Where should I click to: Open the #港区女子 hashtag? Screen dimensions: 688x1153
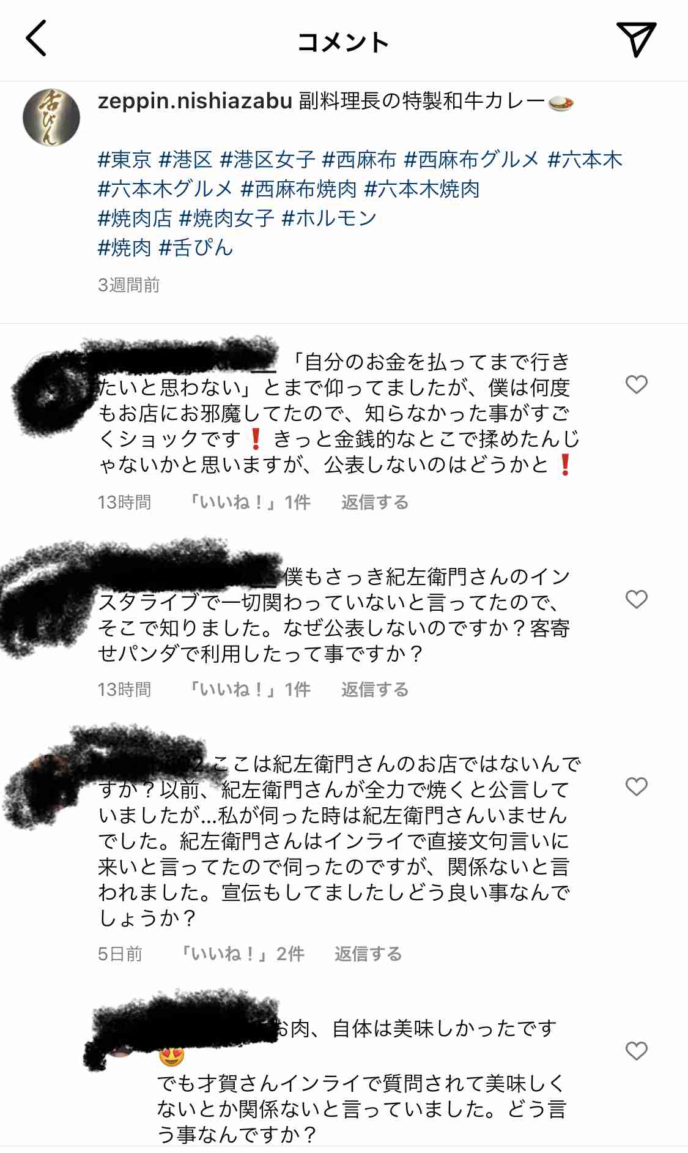tap(268, 160)
